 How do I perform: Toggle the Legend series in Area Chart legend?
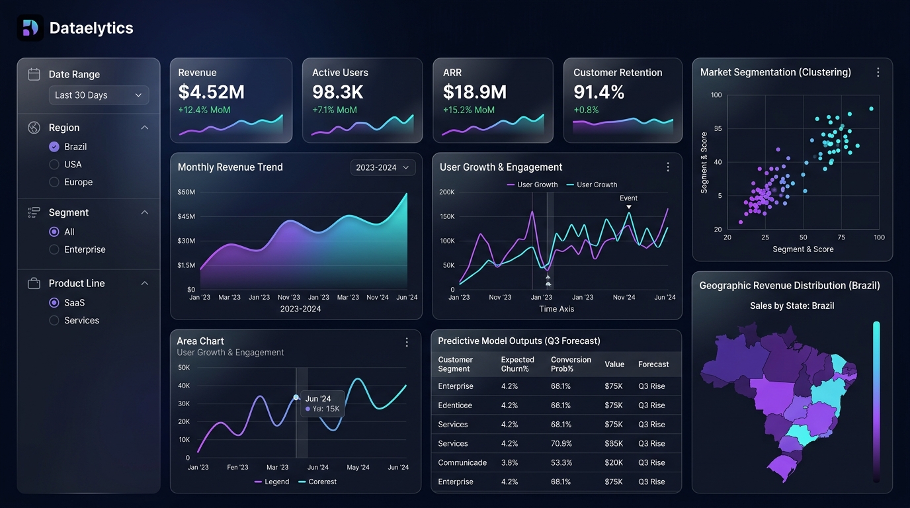(272, 482)
